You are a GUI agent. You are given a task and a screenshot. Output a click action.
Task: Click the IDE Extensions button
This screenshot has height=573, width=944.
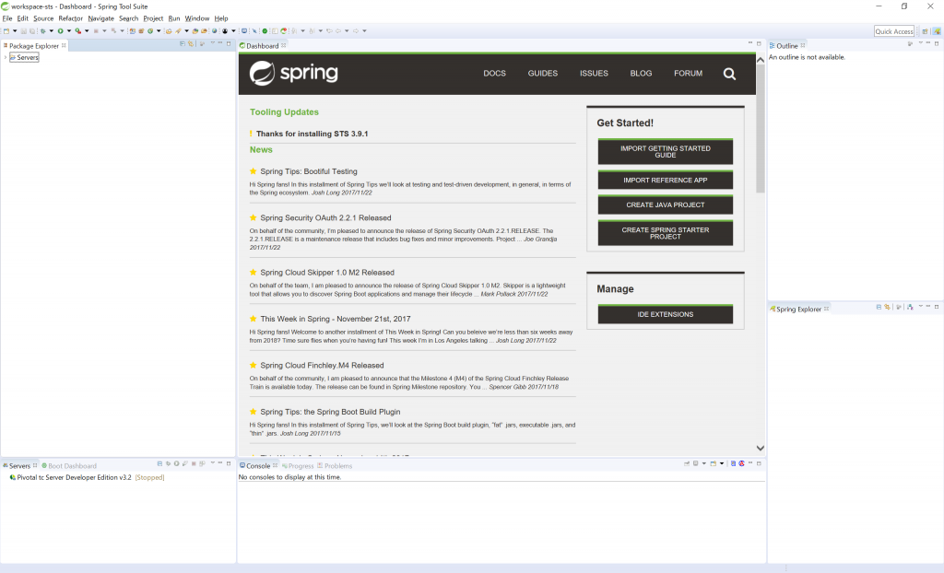coord(665,314)
